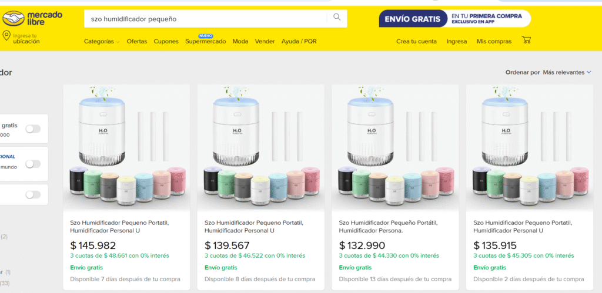The width and height of the screenshot is (602, 293).
Task: Click the search magnifying glass icon
Action: point(337,18)
